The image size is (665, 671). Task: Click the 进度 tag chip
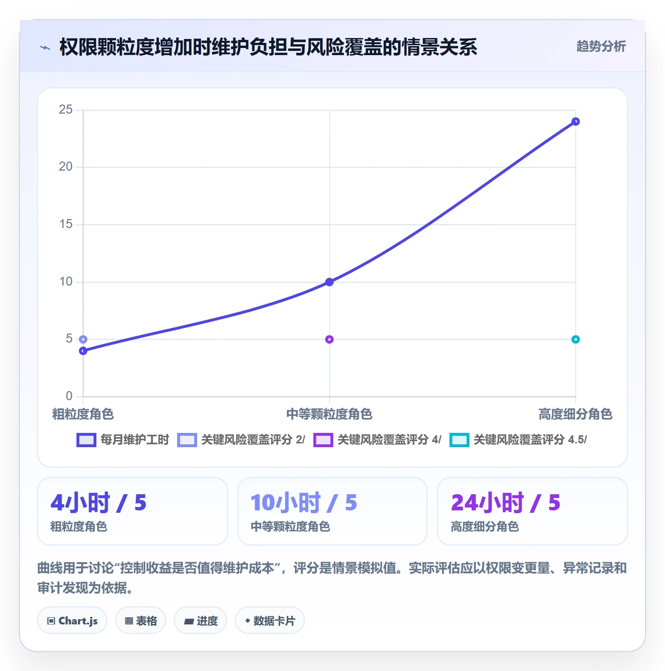click(x=200, y=621)
